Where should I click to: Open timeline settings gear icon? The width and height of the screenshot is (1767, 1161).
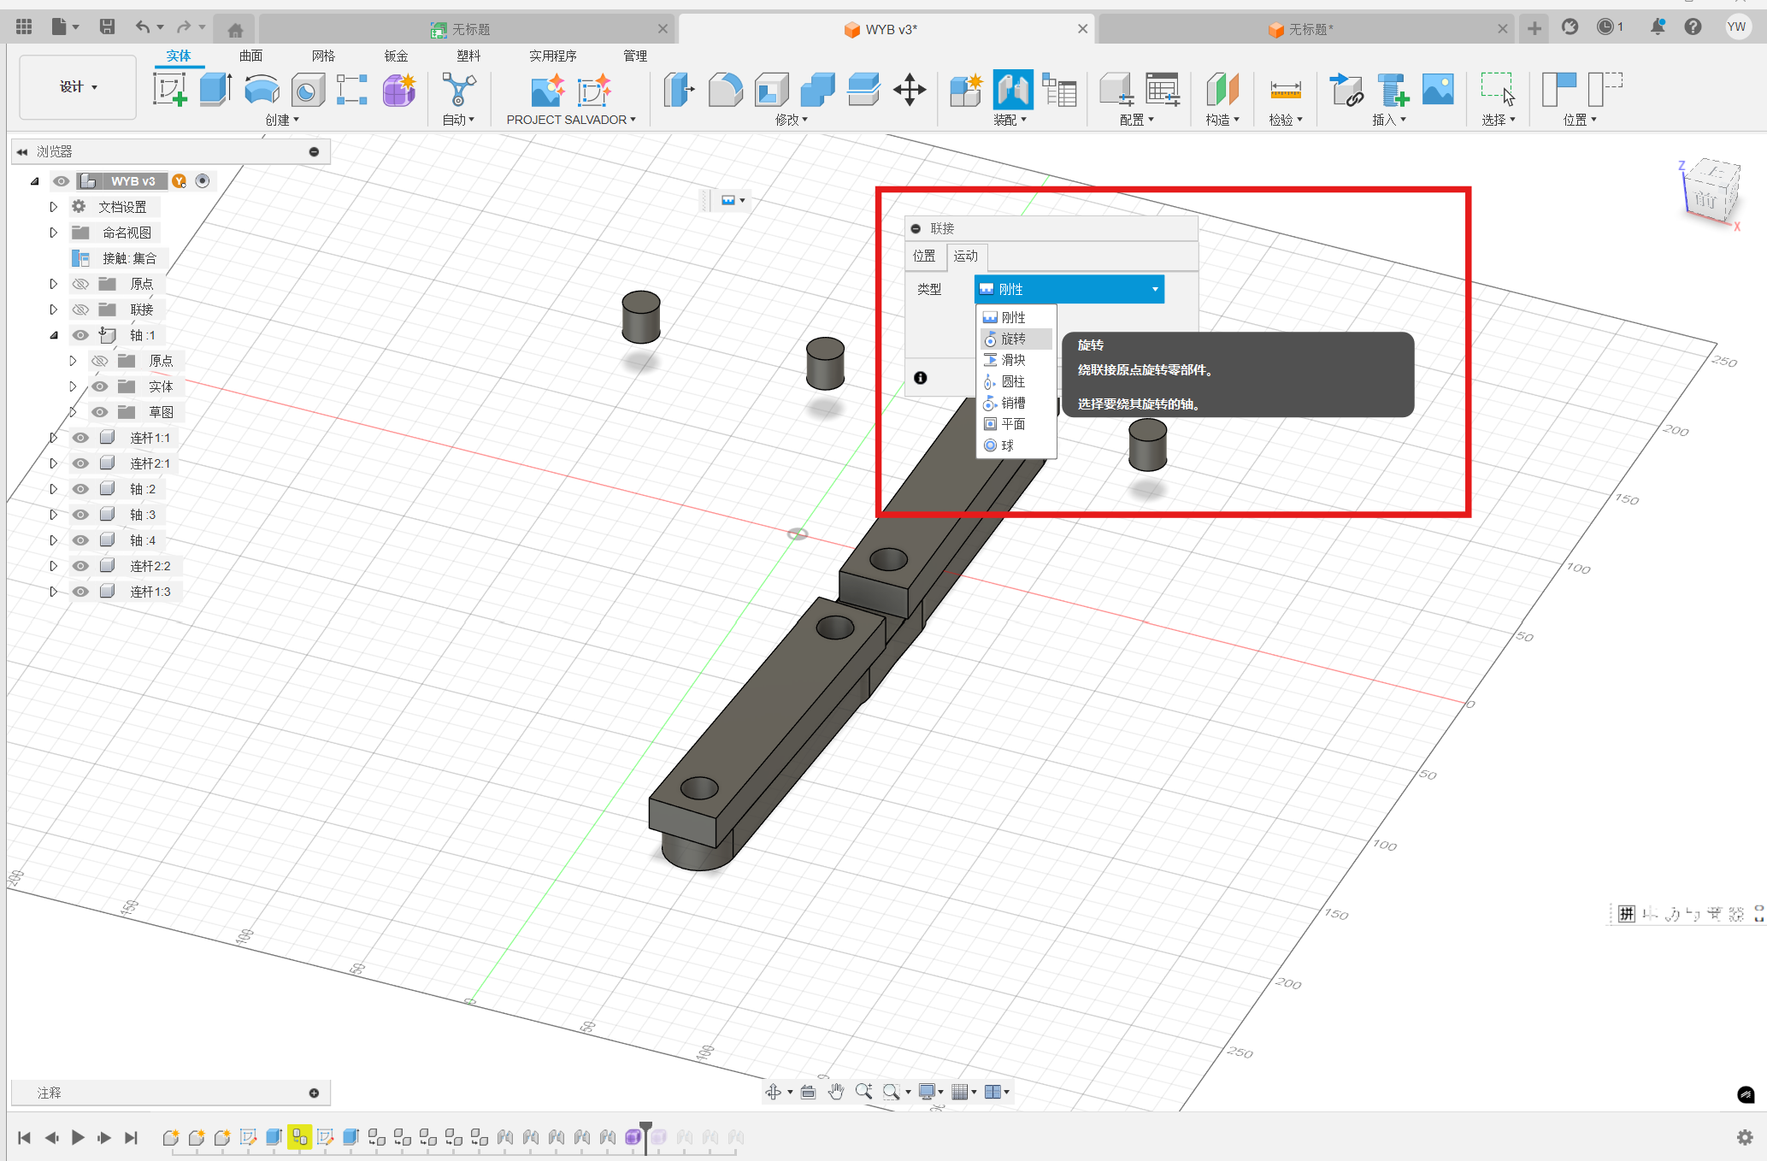click(1745, 1137)
